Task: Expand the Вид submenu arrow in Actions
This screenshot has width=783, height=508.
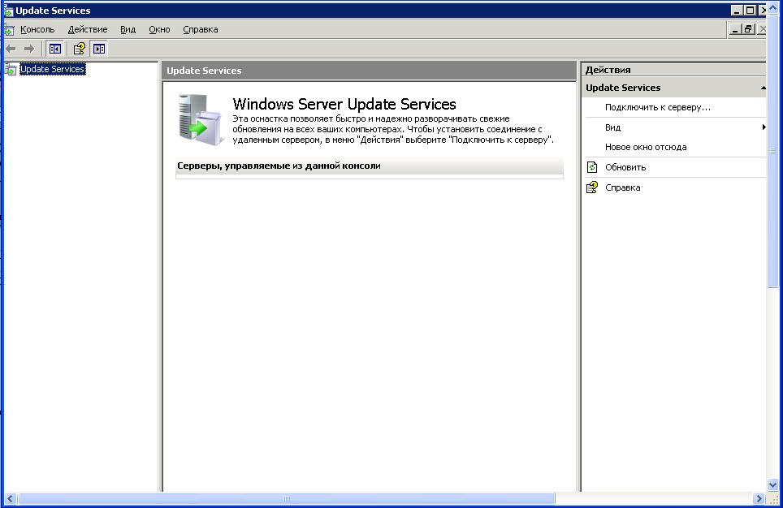Action: (764, 127)
